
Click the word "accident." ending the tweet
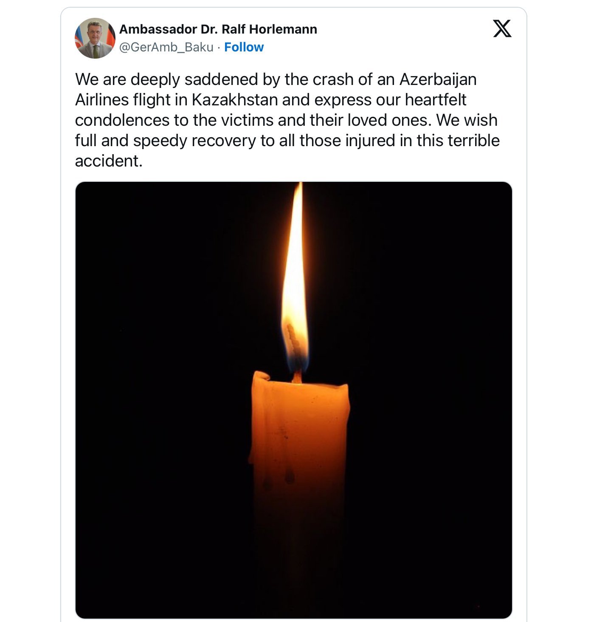(109, 161)
